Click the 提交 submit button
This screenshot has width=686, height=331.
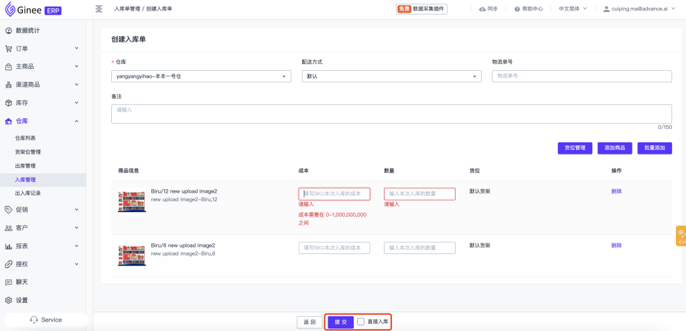[340, 322]
